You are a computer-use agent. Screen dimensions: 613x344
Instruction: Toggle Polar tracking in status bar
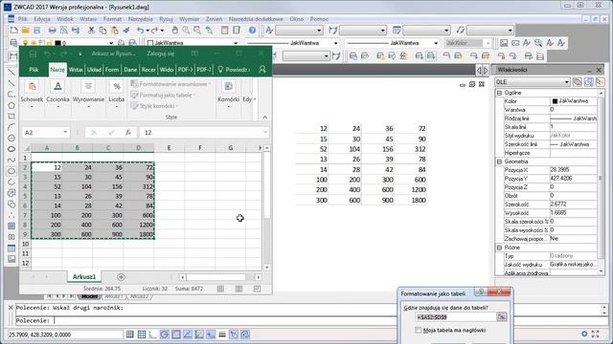coord(165,334)
